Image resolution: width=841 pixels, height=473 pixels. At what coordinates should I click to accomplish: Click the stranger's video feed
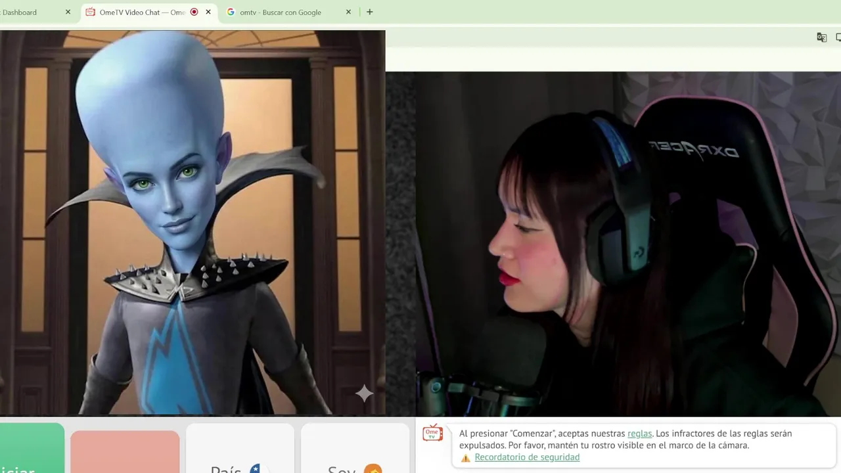193,223
